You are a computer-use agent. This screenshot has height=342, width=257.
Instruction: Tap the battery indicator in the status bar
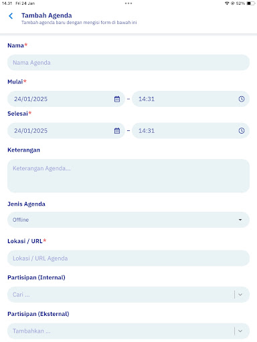tap(250, 3)
